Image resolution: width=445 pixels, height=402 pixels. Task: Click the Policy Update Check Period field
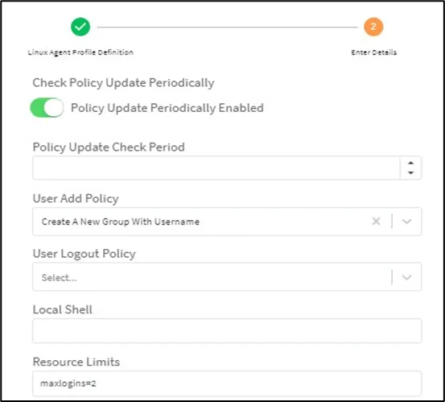click(216, 168)
